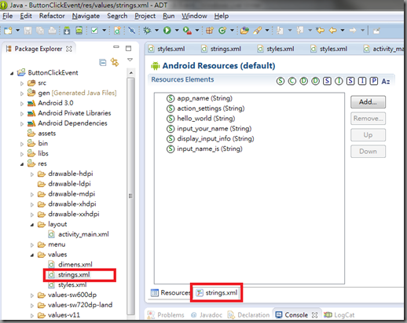This screenshot has height=323, width=407.
Task: Open the Android SDK Manager icon
Action: tap(67, 31)
